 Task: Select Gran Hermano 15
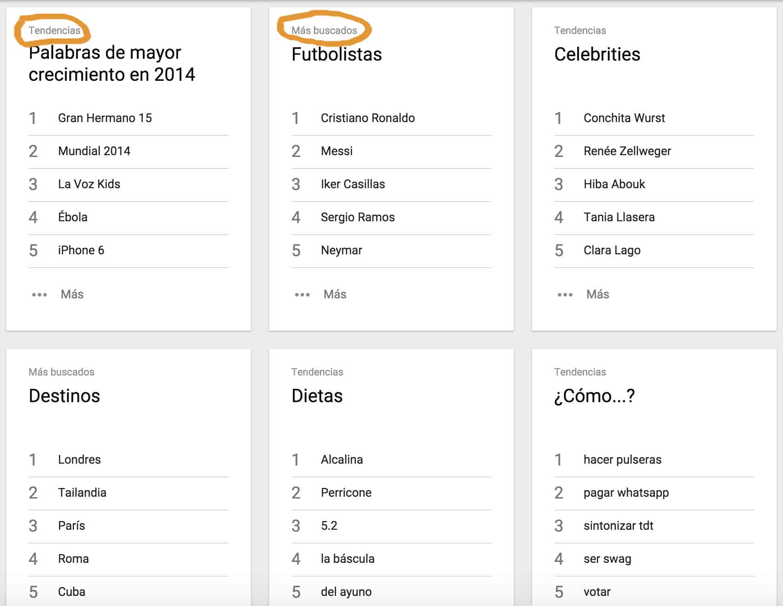click(105, 118)
